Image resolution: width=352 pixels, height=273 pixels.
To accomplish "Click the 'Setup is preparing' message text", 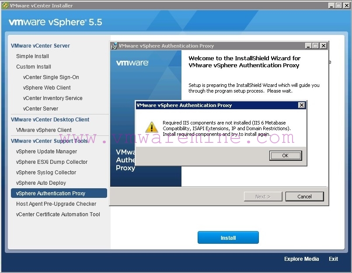I will pos(254,88).
